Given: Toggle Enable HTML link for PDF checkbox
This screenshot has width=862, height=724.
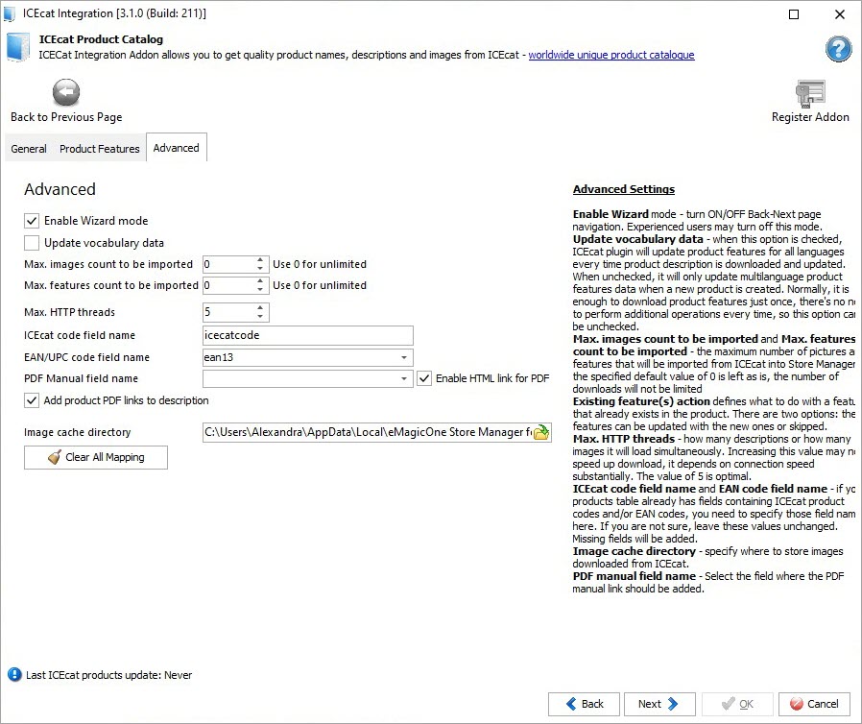Looking at the screenshot, I should click(424, 378).
